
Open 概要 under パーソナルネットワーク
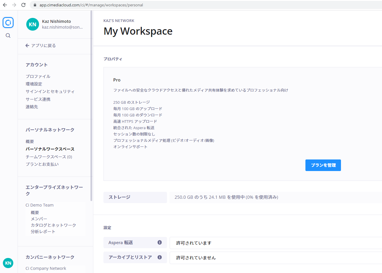[x=30, y=141]
